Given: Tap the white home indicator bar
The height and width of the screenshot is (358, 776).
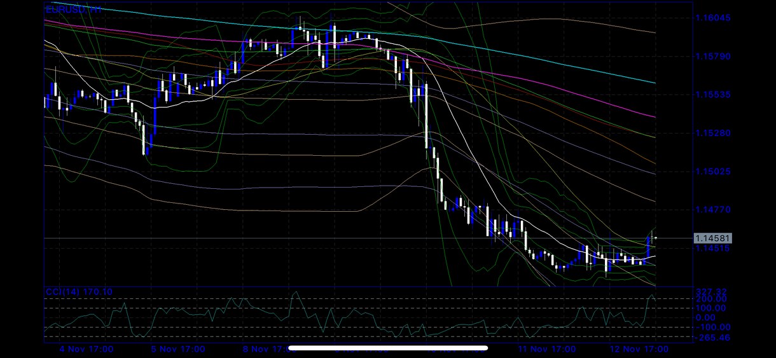Looking at the screenshot, I should (x=388, y=348).
